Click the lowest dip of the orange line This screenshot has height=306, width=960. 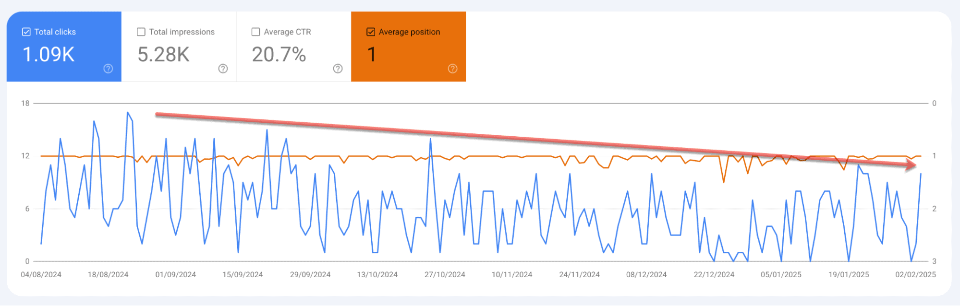pyautogui.click(x=724, y=182)
